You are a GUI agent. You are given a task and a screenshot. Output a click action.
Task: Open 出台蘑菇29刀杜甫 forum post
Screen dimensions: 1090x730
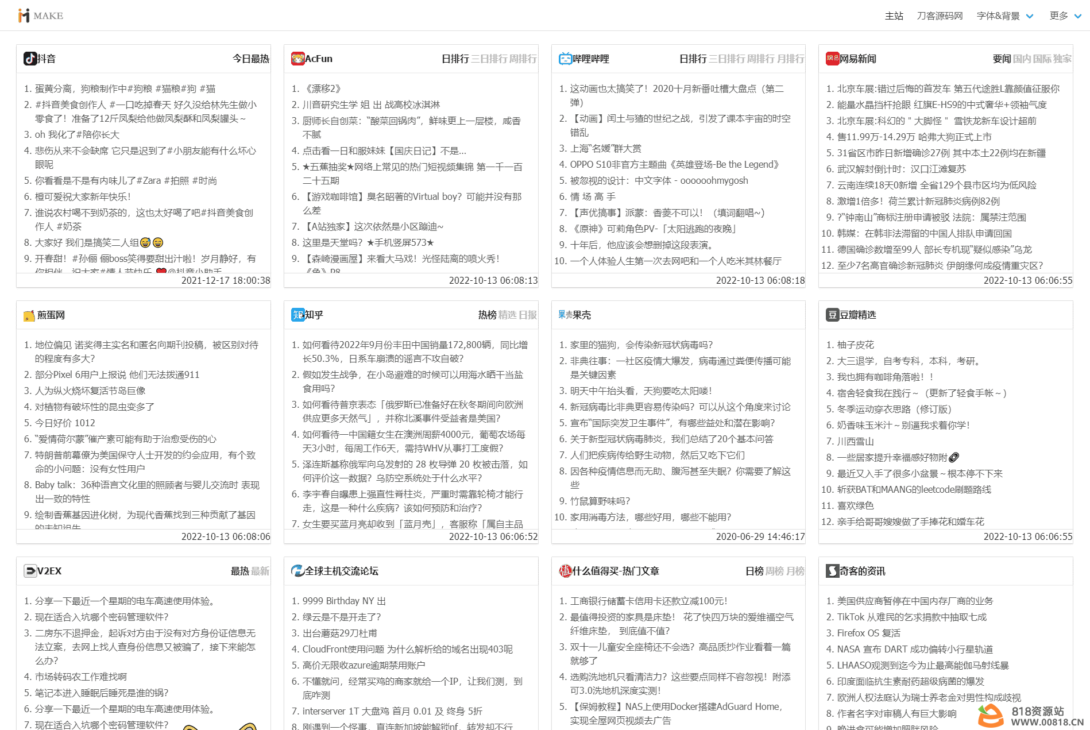click(340, 633)
